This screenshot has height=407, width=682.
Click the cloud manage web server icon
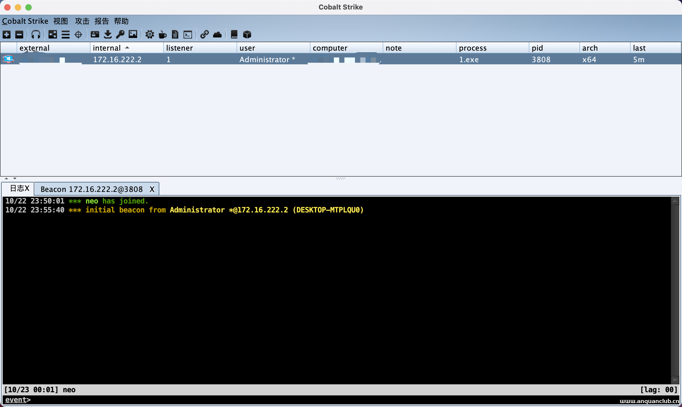click(217, 35)
